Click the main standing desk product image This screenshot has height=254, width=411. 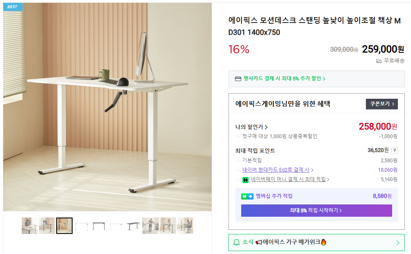107,107
